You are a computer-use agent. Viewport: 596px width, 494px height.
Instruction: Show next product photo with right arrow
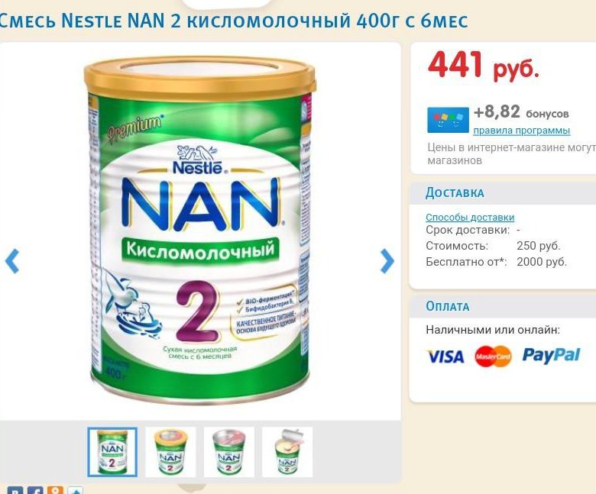pyautogui.click(x=387, y=261)
